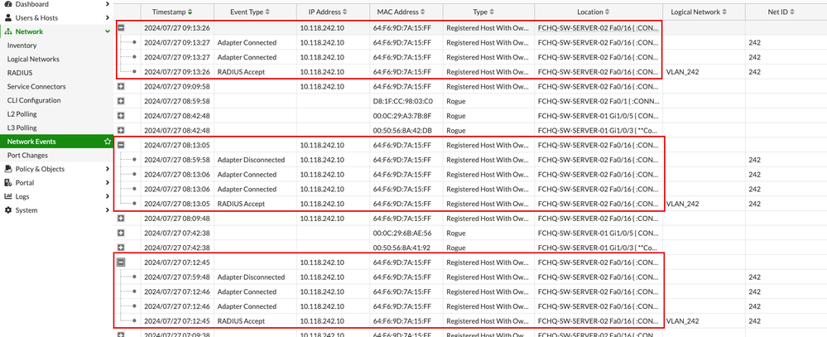This screenshot has width=827, height=337.
Task: Click MAC address 00:50:56:8A:42:DB
Action: tap(403, 131)
